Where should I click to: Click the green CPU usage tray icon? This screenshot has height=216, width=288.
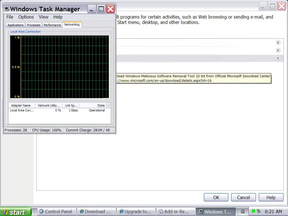[x=253, y=211]
